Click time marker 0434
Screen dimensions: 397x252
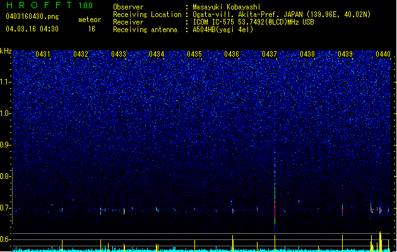[x=157, y=54]
